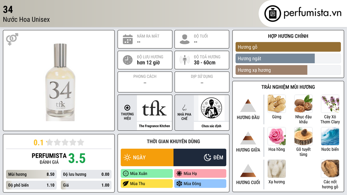Click the 34 perfume bottle image
This screenshot has height=195, width=347.
(x=60, y=82)
